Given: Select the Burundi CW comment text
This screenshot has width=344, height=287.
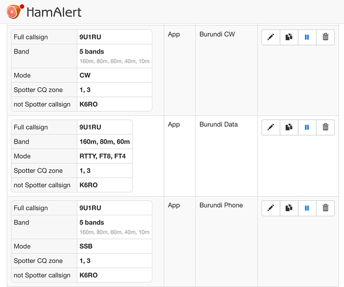Looking at the screenshot, I should pyautogui.click(x=217, y=34).
